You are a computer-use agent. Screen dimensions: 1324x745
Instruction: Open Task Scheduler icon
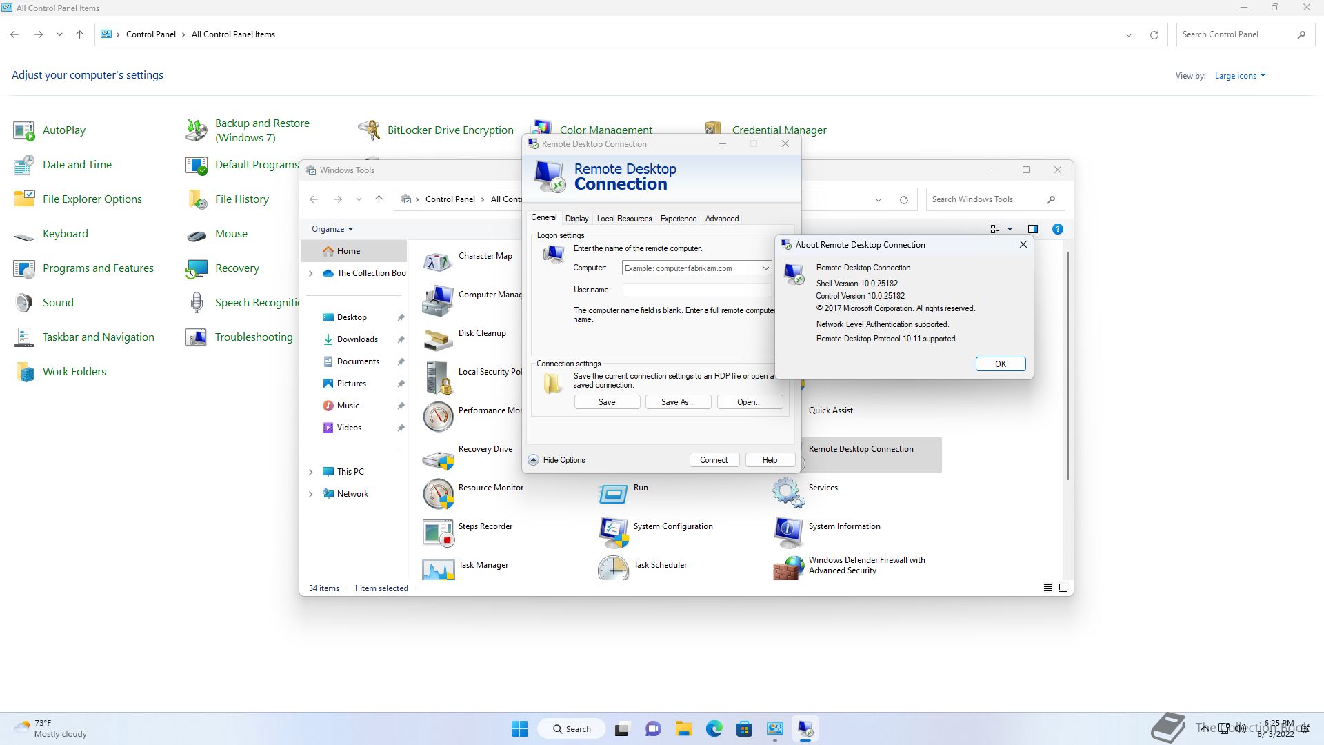613,568
